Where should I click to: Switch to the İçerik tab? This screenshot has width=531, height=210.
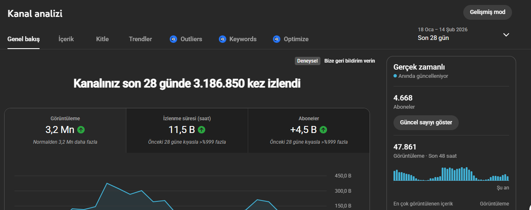pos(66,39)
